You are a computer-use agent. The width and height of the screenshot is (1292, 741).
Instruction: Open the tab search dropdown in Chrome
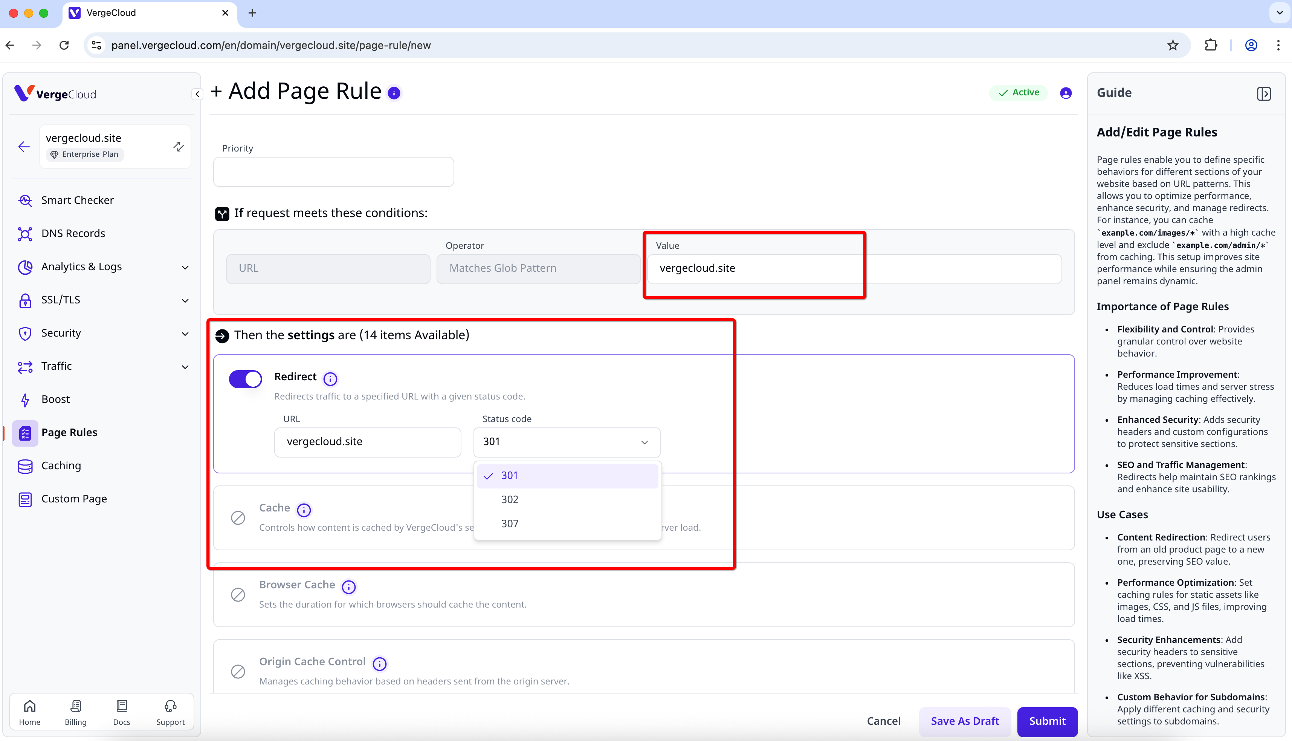[1279, 13]
